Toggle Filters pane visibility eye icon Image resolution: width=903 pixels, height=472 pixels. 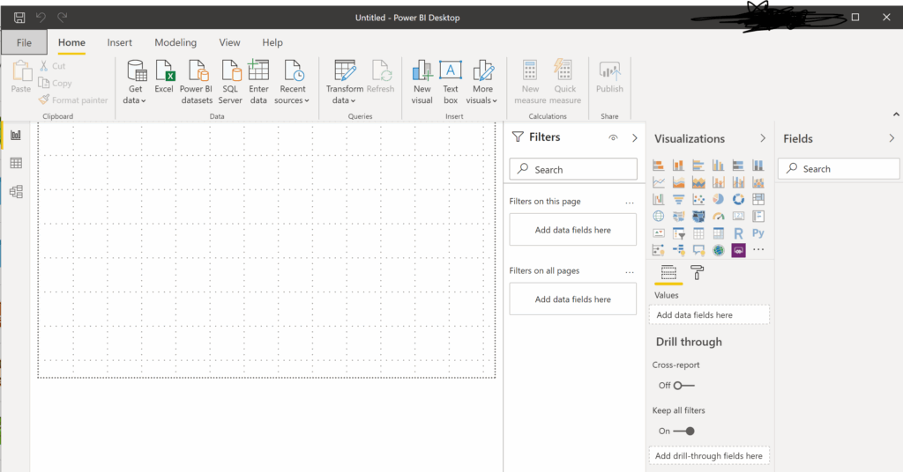click(x=614, y=138)
